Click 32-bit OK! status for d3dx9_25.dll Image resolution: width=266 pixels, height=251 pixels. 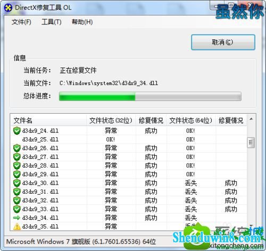click(x=111, y=139)
